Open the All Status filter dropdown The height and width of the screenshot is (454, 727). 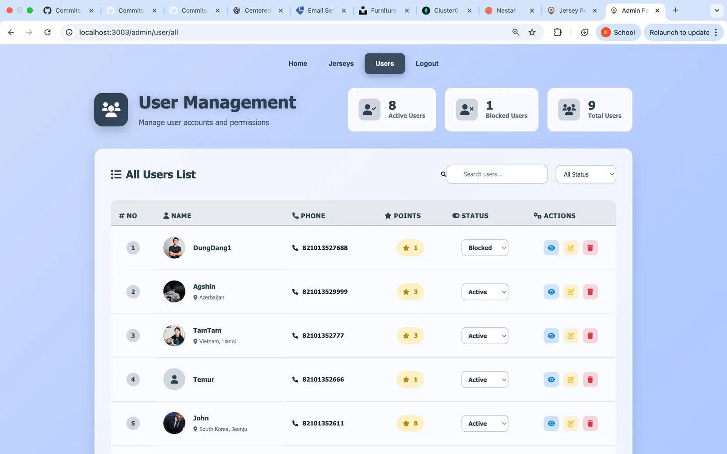tap(586, 174)
